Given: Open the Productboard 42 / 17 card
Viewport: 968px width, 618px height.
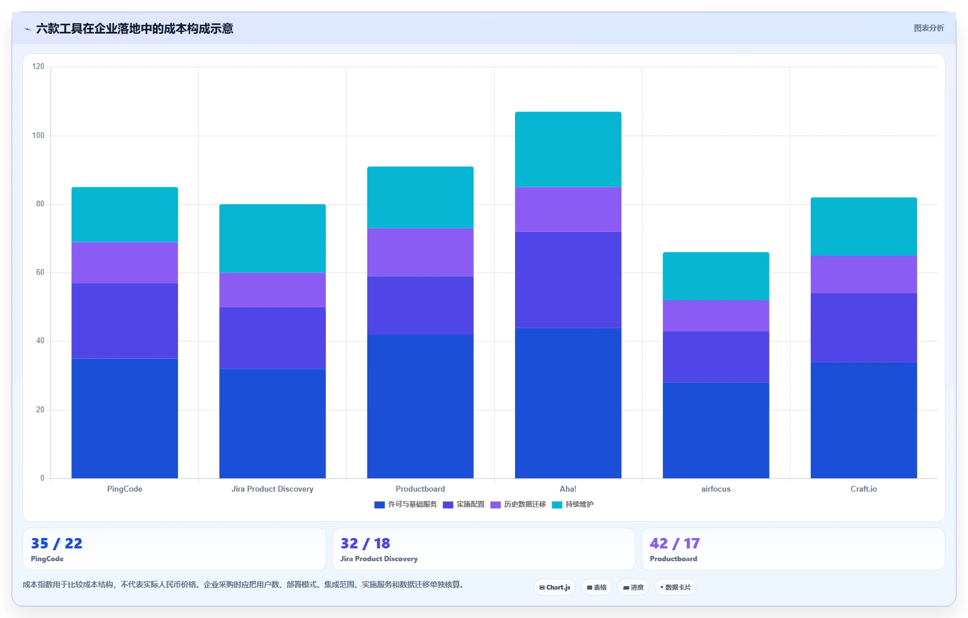Looking at the screenshot, I should click(x=793, y=549).
